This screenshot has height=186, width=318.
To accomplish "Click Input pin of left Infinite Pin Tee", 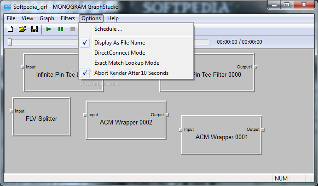I will coord(22,67).
